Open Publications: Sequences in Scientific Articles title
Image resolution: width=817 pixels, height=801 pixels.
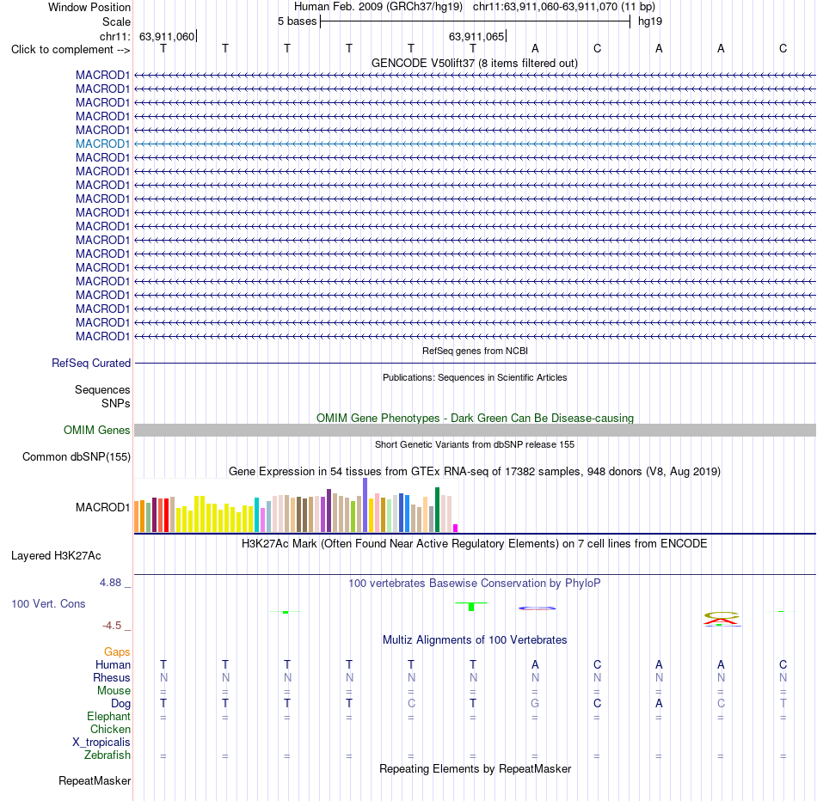pos(475,377)
